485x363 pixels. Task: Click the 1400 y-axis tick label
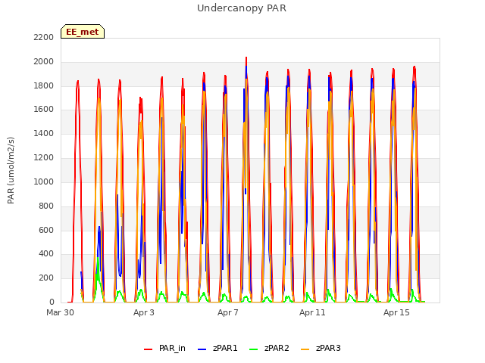click(44, 134)
